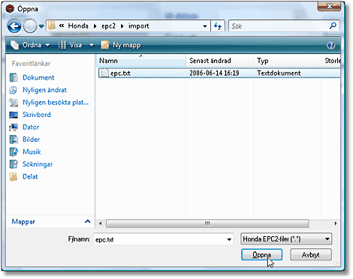Click the Bilder pictures icon
The image size is (353, 279).
tap(14, 139)
